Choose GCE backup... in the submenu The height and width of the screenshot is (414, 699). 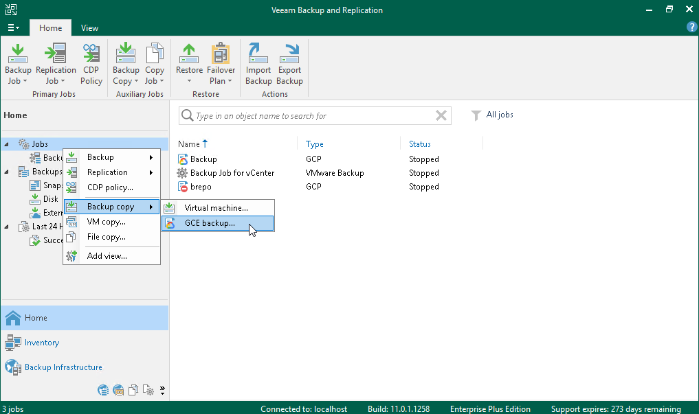(218, 223)
